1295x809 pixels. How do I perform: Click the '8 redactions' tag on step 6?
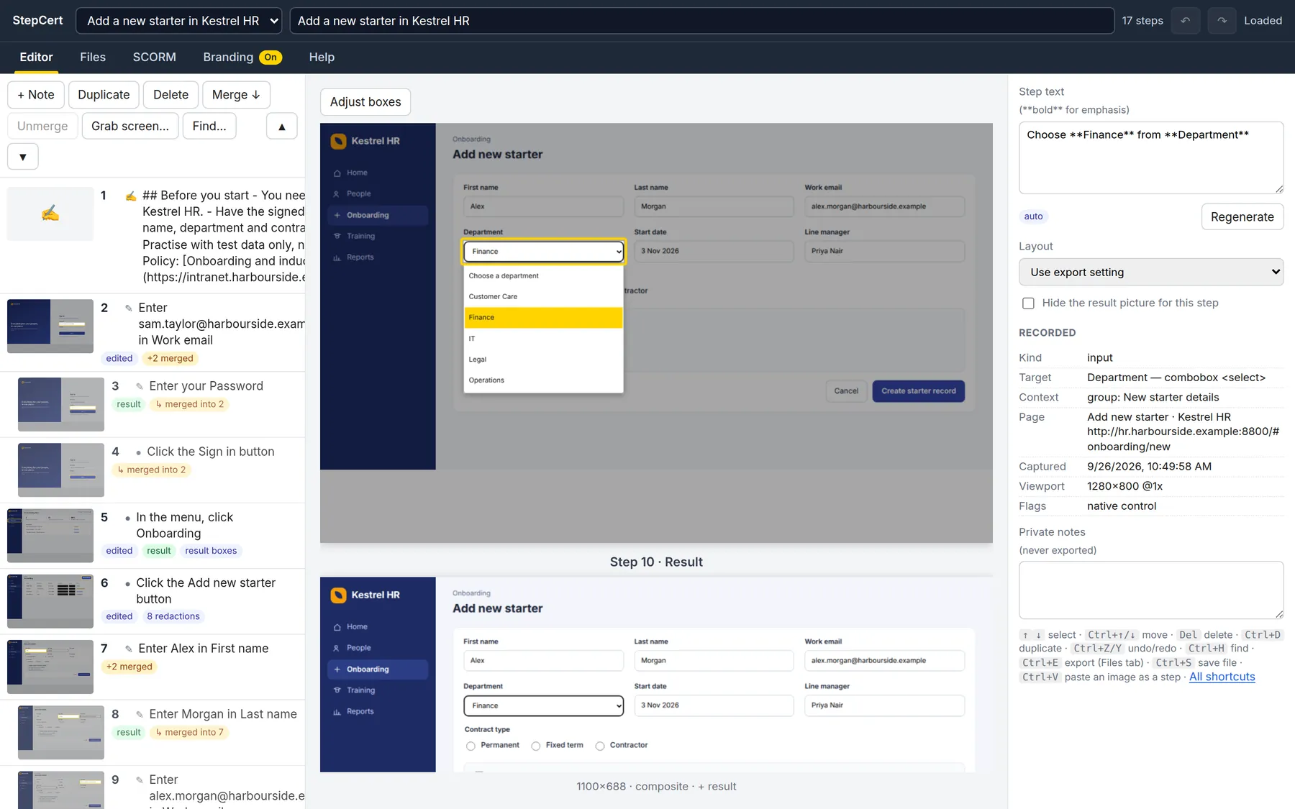point(173,616)
